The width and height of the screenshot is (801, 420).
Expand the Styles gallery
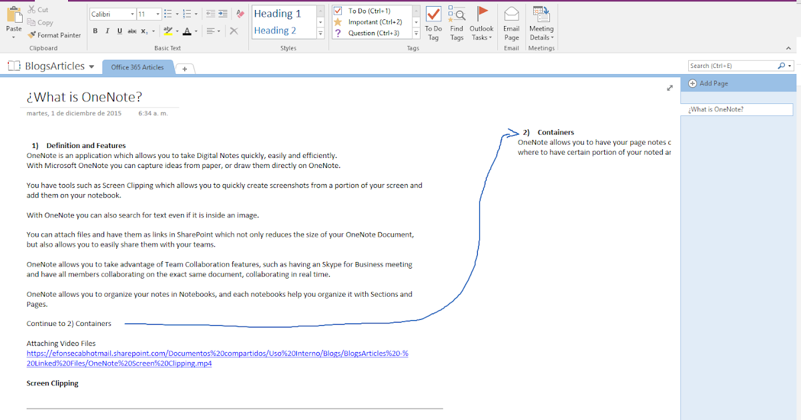320,33
